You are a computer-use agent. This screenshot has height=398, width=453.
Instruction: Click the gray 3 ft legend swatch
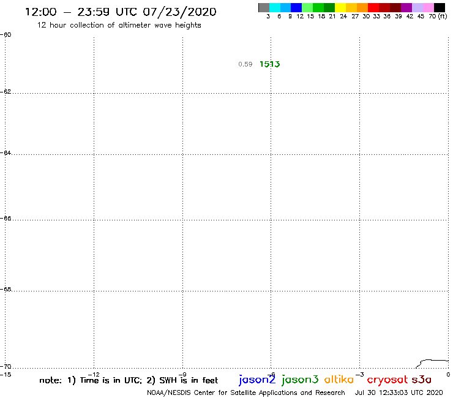(x=264, y=7)
